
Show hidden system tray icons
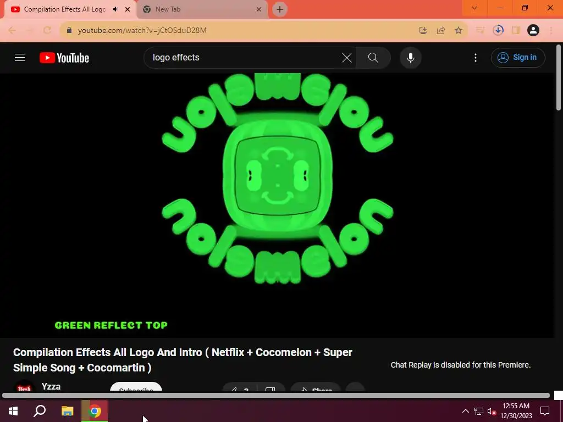pos(465,411)
